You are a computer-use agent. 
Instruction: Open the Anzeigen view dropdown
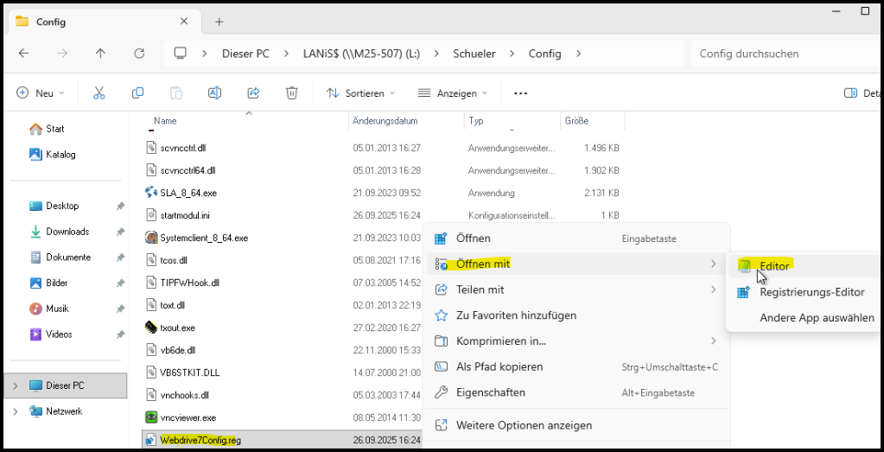click(x=452, y=92)
